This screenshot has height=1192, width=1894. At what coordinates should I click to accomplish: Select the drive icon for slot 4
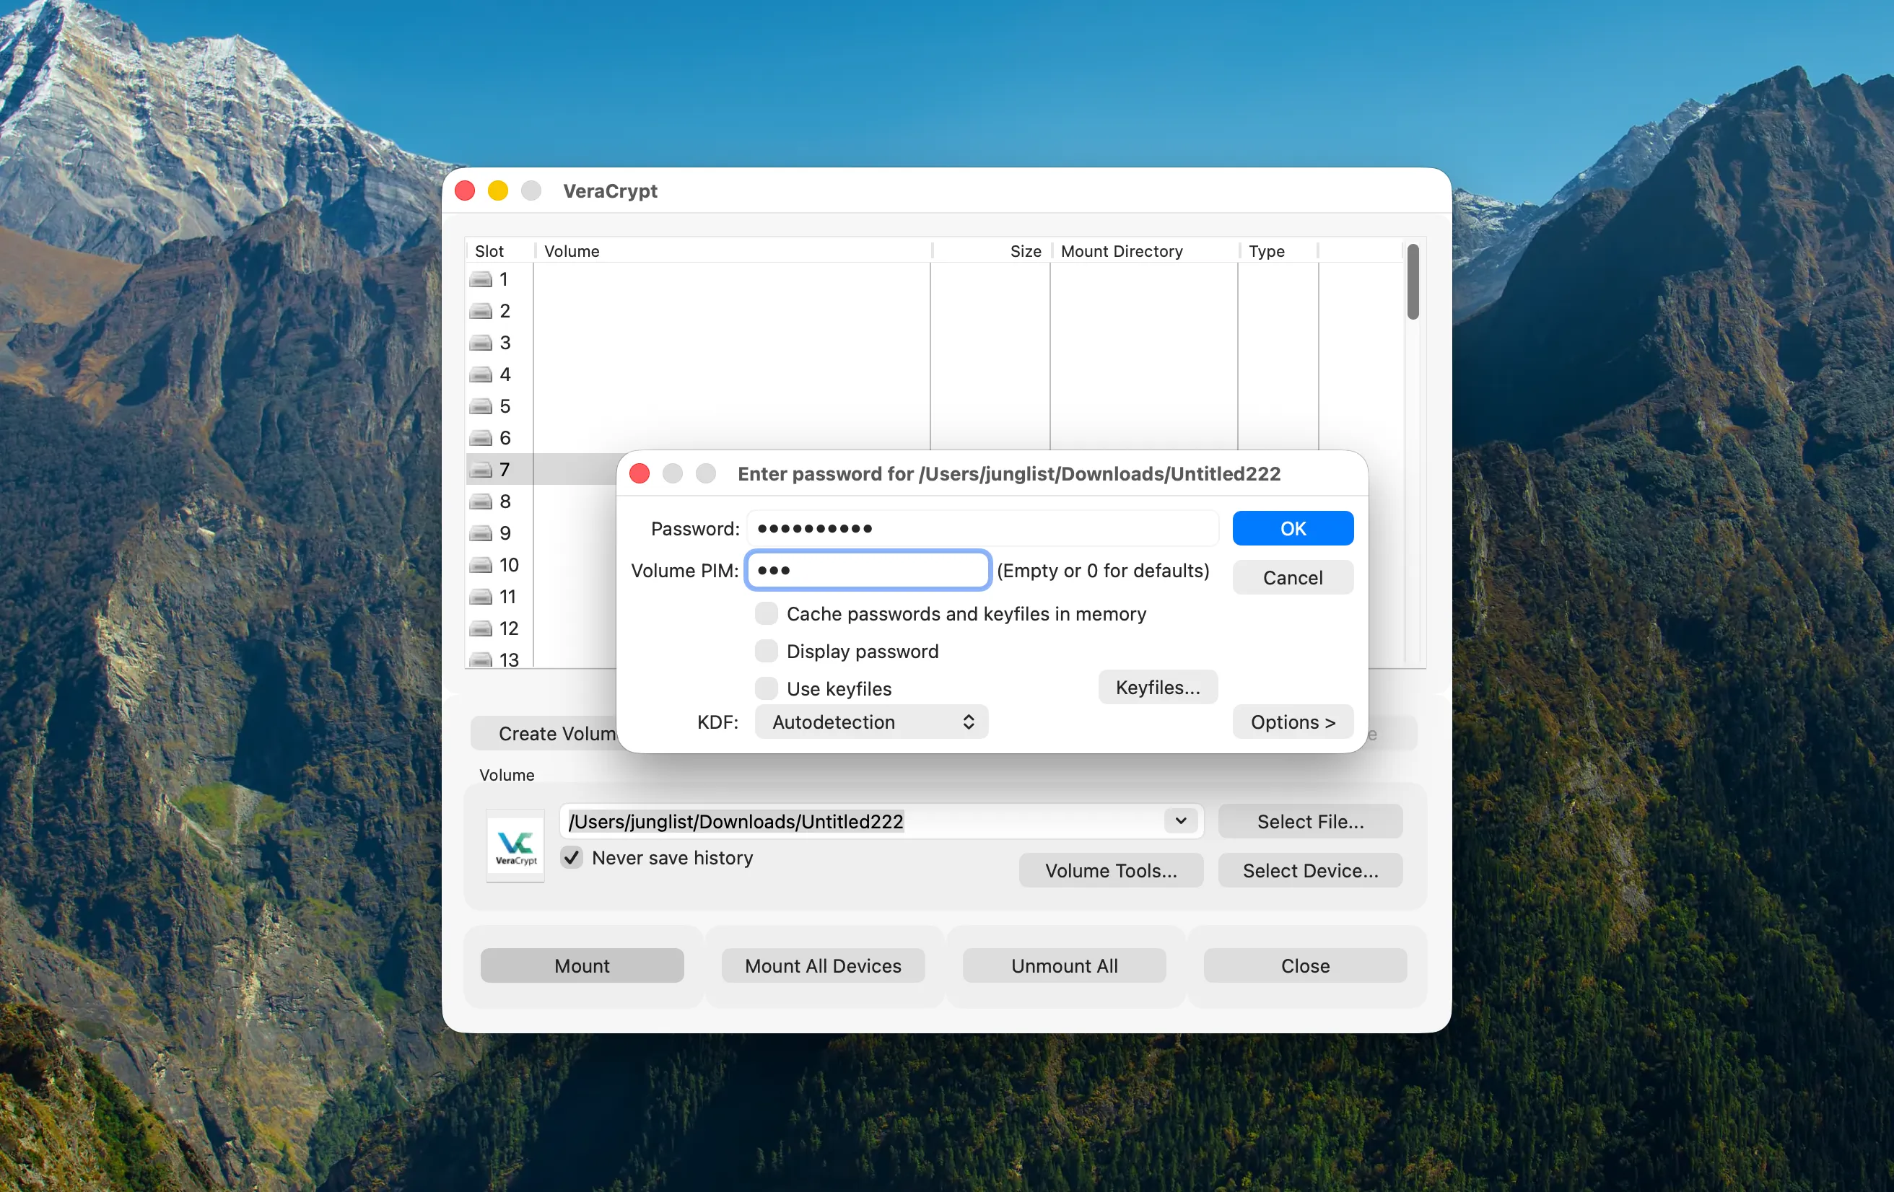coord(481,375)
